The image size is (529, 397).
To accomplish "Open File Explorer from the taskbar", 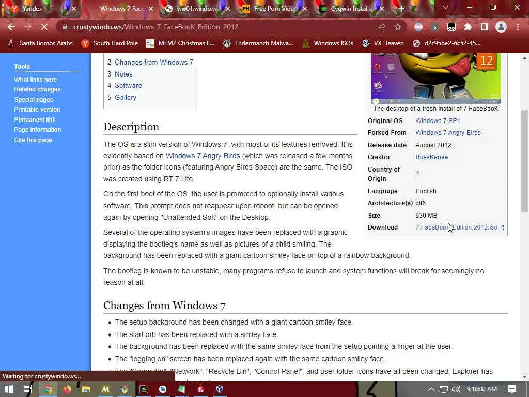I will tap(86, 389).
